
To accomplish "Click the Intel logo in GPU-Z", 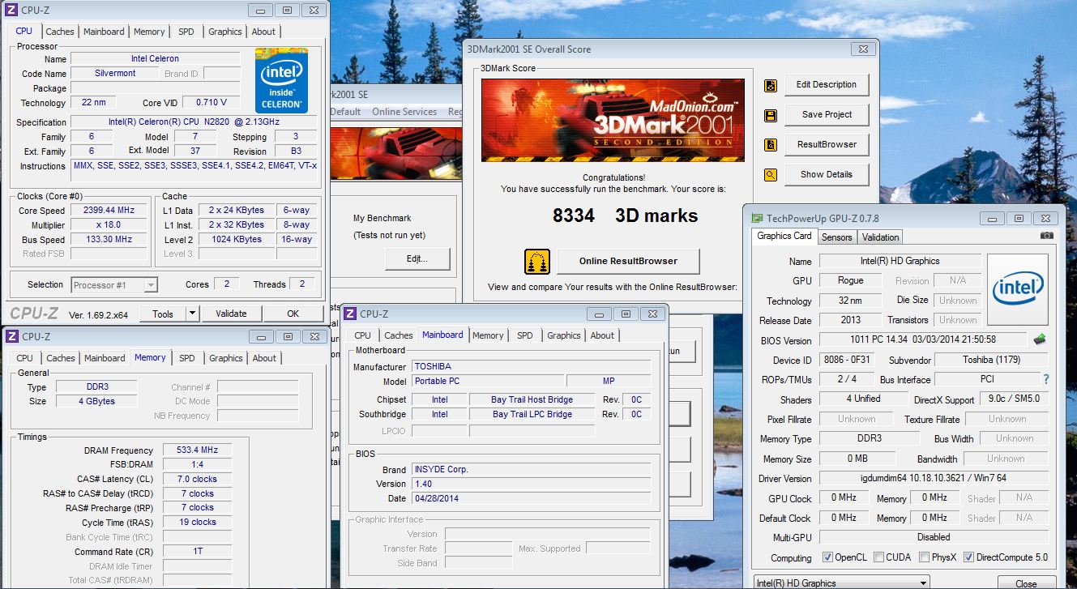I will pos(1017,290).
